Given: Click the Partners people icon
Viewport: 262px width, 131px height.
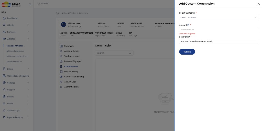Looking at the screenshot, I should tap(4, 32).
